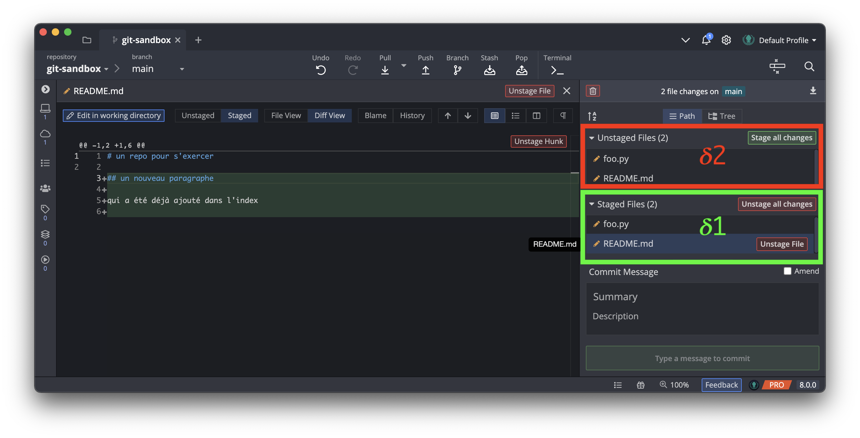Click the Push arrow icon
The height and width of the screenshot is (438, 860).
pyautogui.click(x=425, y=70)
